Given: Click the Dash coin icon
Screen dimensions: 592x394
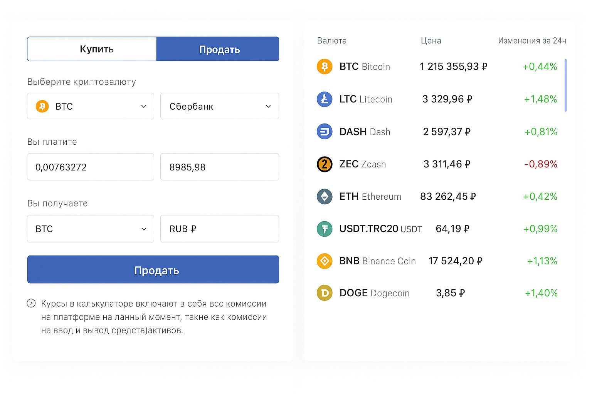Looking at the screenshot, I should 325,132.
